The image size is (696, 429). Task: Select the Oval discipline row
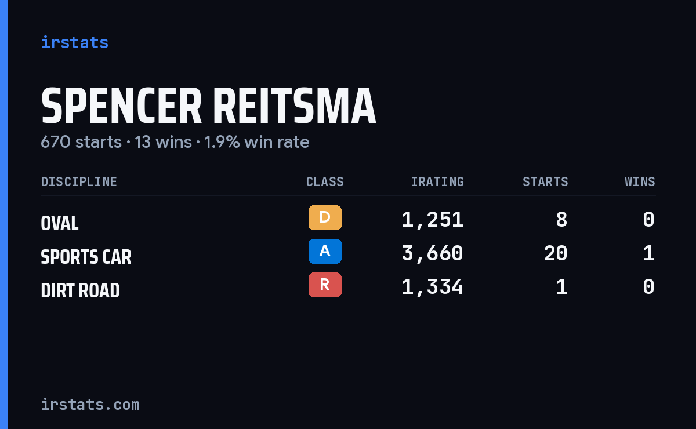click(348, 220)
